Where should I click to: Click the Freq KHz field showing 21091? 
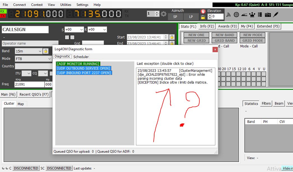pos(29,84)
